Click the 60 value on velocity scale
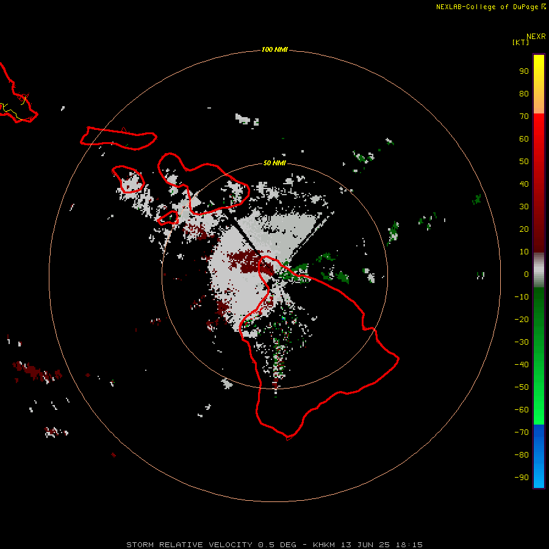This screenshot has width=549, height=549. [x=524, y=139]
